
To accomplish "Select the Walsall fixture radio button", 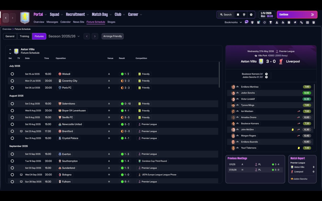I will (12, 74).
